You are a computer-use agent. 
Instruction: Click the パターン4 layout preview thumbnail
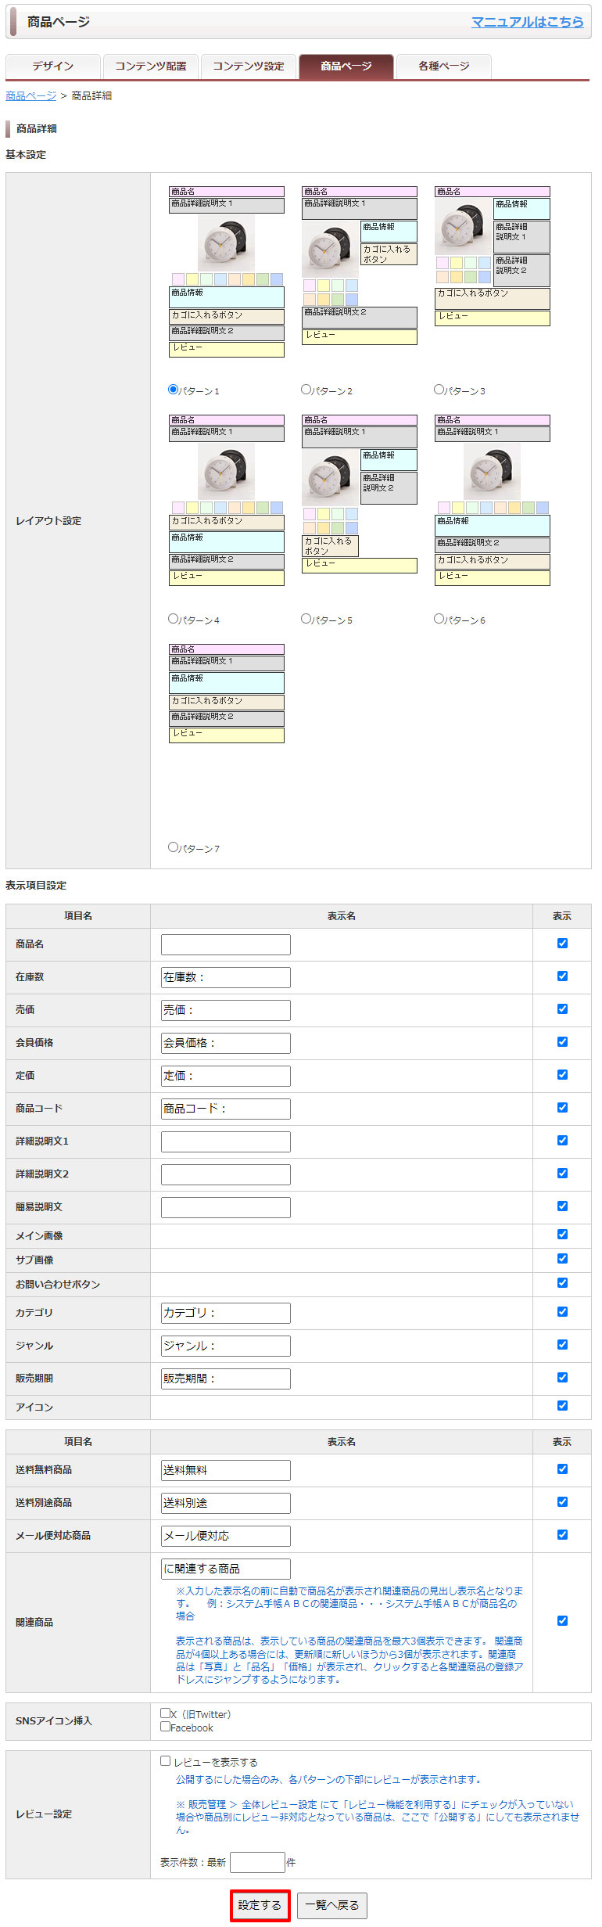coord(227,500)
